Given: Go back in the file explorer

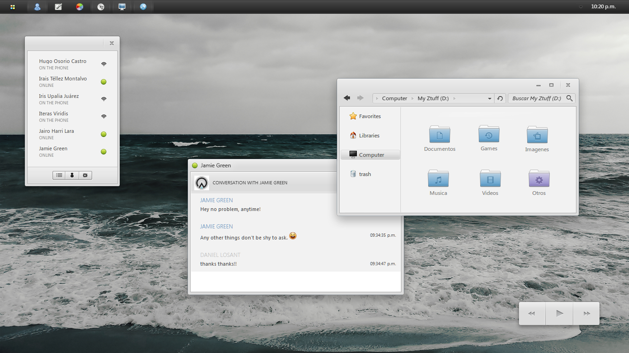Looking at the screenshot, I should pos(347,98).
